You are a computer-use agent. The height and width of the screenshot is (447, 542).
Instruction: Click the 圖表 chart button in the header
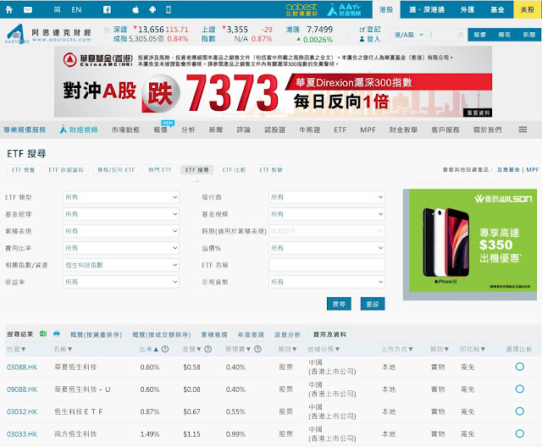point(505,35)
